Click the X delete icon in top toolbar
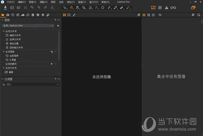This screenshot has height=136, width=203. pyautogui.click(x=25, y=8)
